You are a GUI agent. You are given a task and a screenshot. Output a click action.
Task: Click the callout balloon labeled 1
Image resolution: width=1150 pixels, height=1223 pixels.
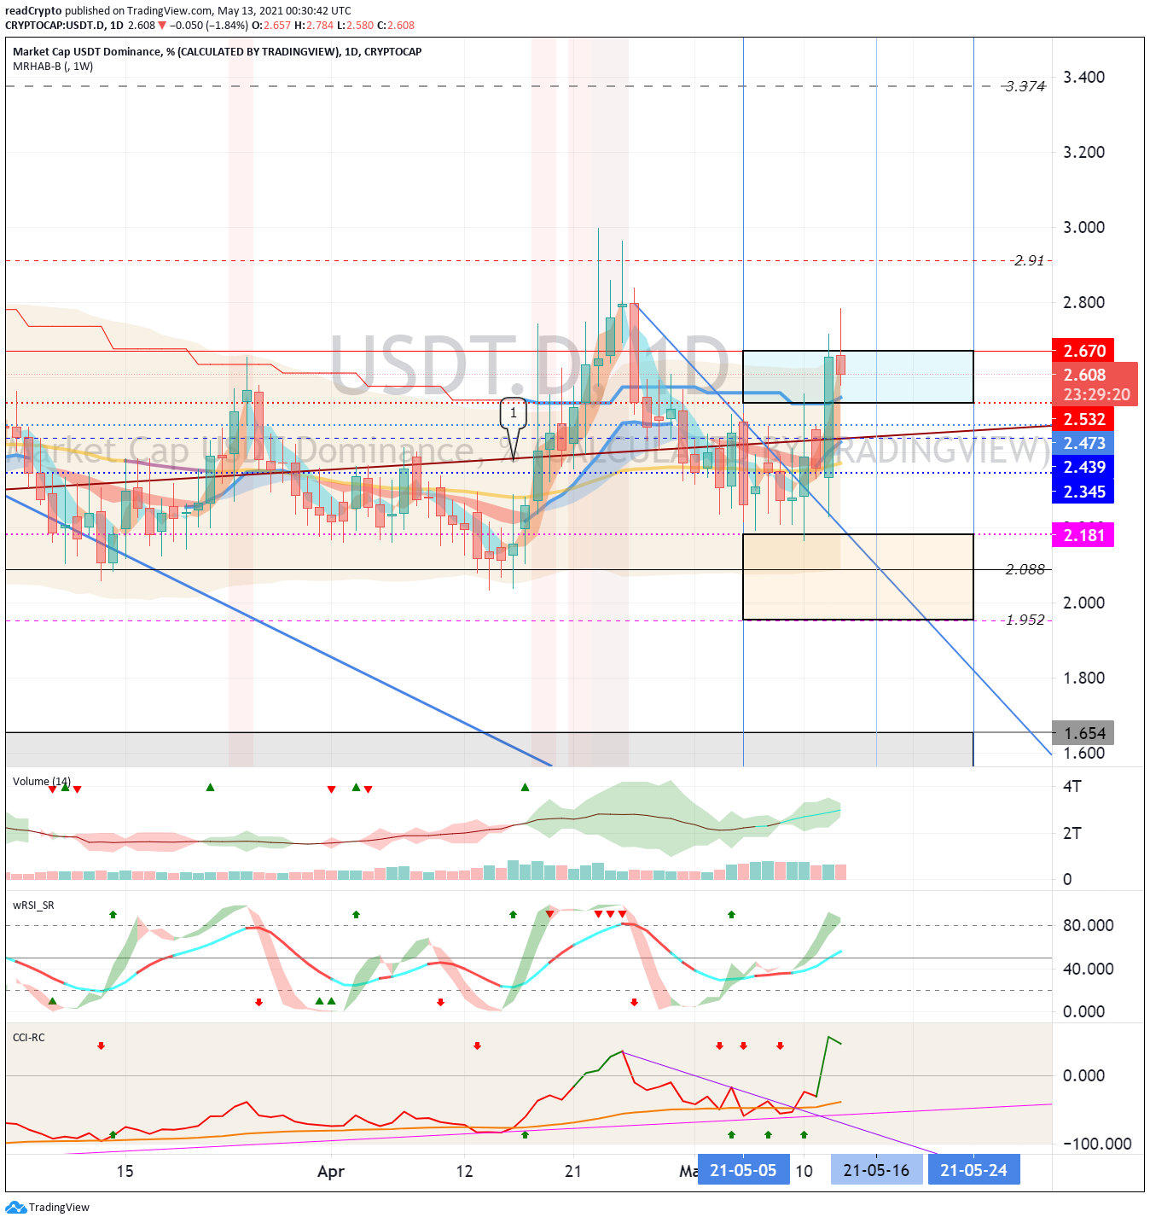tap(513, 415)
